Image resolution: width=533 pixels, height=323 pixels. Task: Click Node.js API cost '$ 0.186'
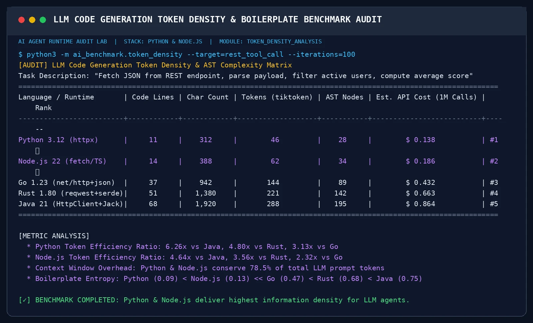(x=420, y=161)
